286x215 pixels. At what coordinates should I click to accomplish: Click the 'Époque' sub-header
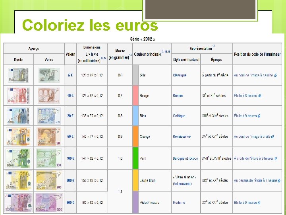tap(216, 59)
